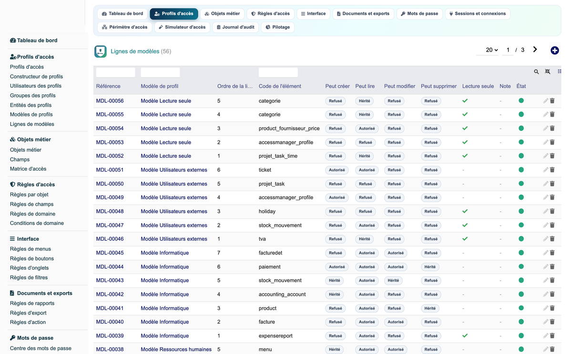The width and height of the screenshot is (572, 354).
Task: Go to Règles de menus in sidebar
Action: [x=31, y=249]
